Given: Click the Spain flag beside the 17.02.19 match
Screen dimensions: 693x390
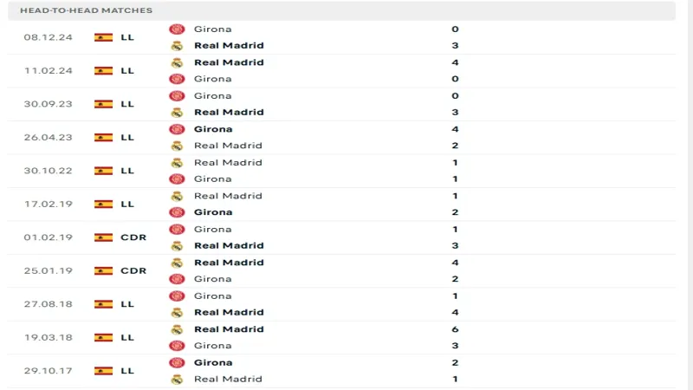Looking at the screenshot, I should click(103, 205).
